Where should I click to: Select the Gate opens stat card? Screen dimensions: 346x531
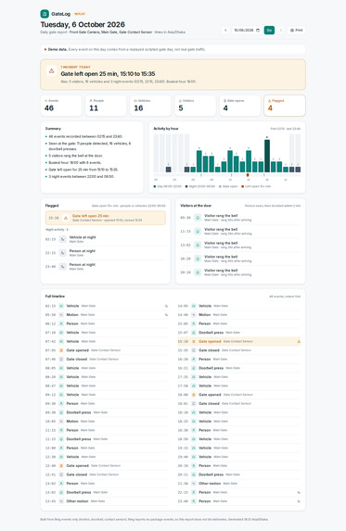pyautogui.click(x=240, y=106)
